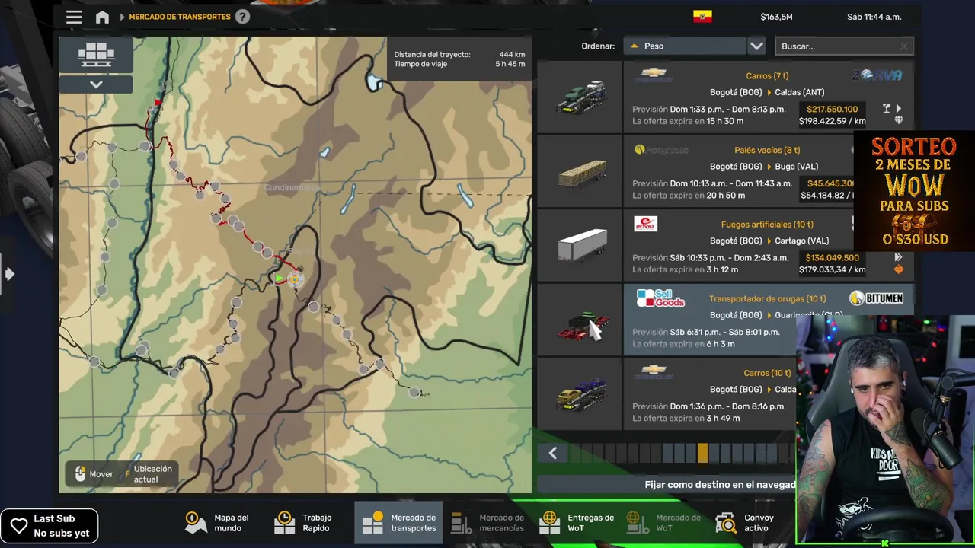Click the orange hazard diamond icon
Screen dimensions: 975x548
899,269
